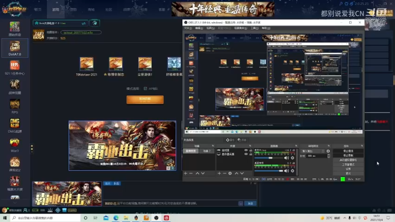Open the 原始传奇 game in the sidebar
This screenshot has height=222, width=395.
pos(15,29)
